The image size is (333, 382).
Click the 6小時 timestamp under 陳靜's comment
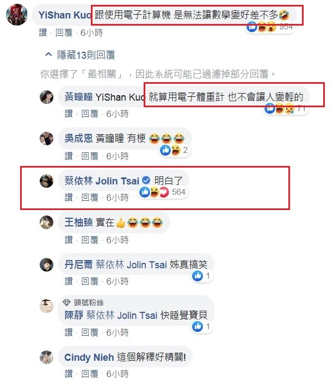point(118,332)
